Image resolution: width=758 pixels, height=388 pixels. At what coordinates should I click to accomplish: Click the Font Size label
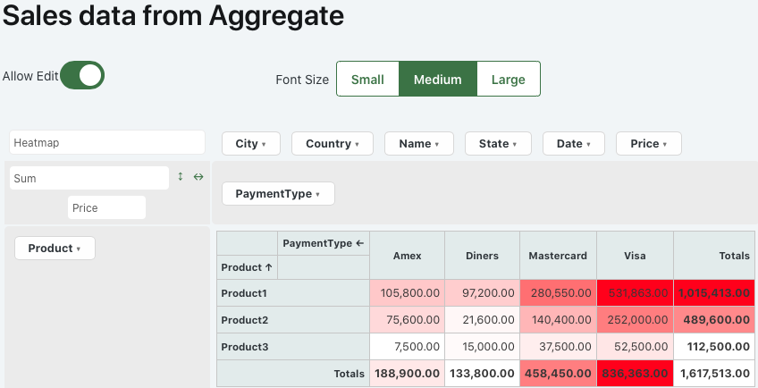(302, 80)
